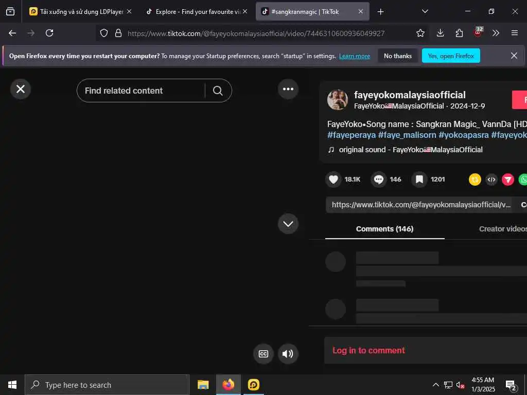This screenshot has height=395, width=527.
Task: Close the LDPlayer browser tab
Action: tap(129, 11)
